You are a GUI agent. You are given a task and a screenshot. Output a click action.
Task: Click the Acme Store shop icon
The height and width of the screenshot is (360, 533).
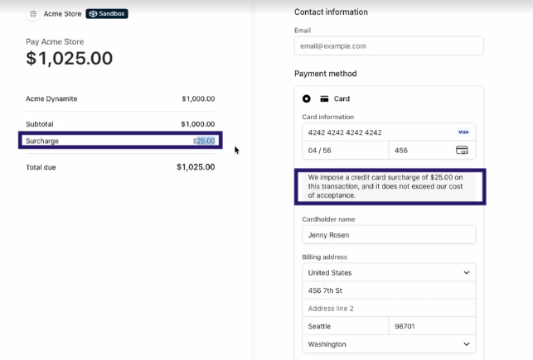tap(33, 14)
